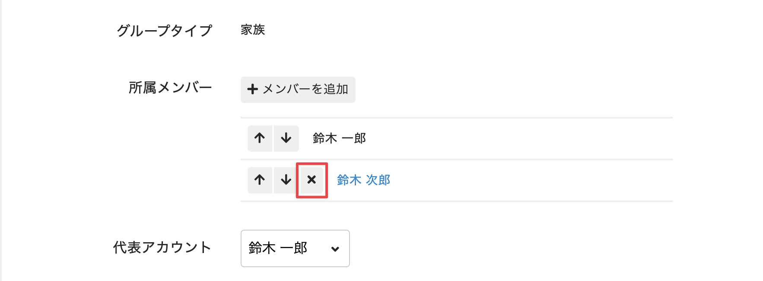The height and width of the screenshot is (281, 763).
Task: Click empty space in 鈴木 一郎 row
Action: 518,138
